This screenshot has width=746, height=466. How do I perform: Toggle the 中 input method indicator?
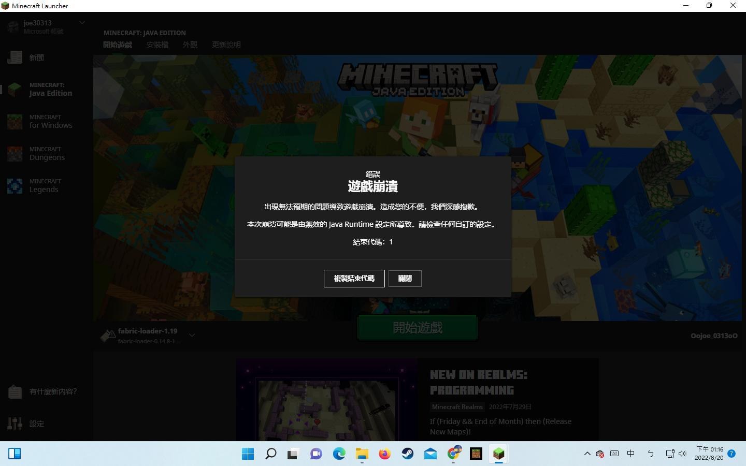631,454
